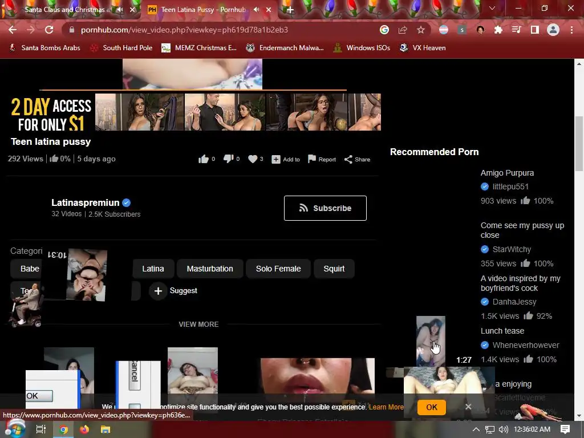Open the Windows notification center icon
This screenshot has height=438, width=584.
tap(565, 429)
